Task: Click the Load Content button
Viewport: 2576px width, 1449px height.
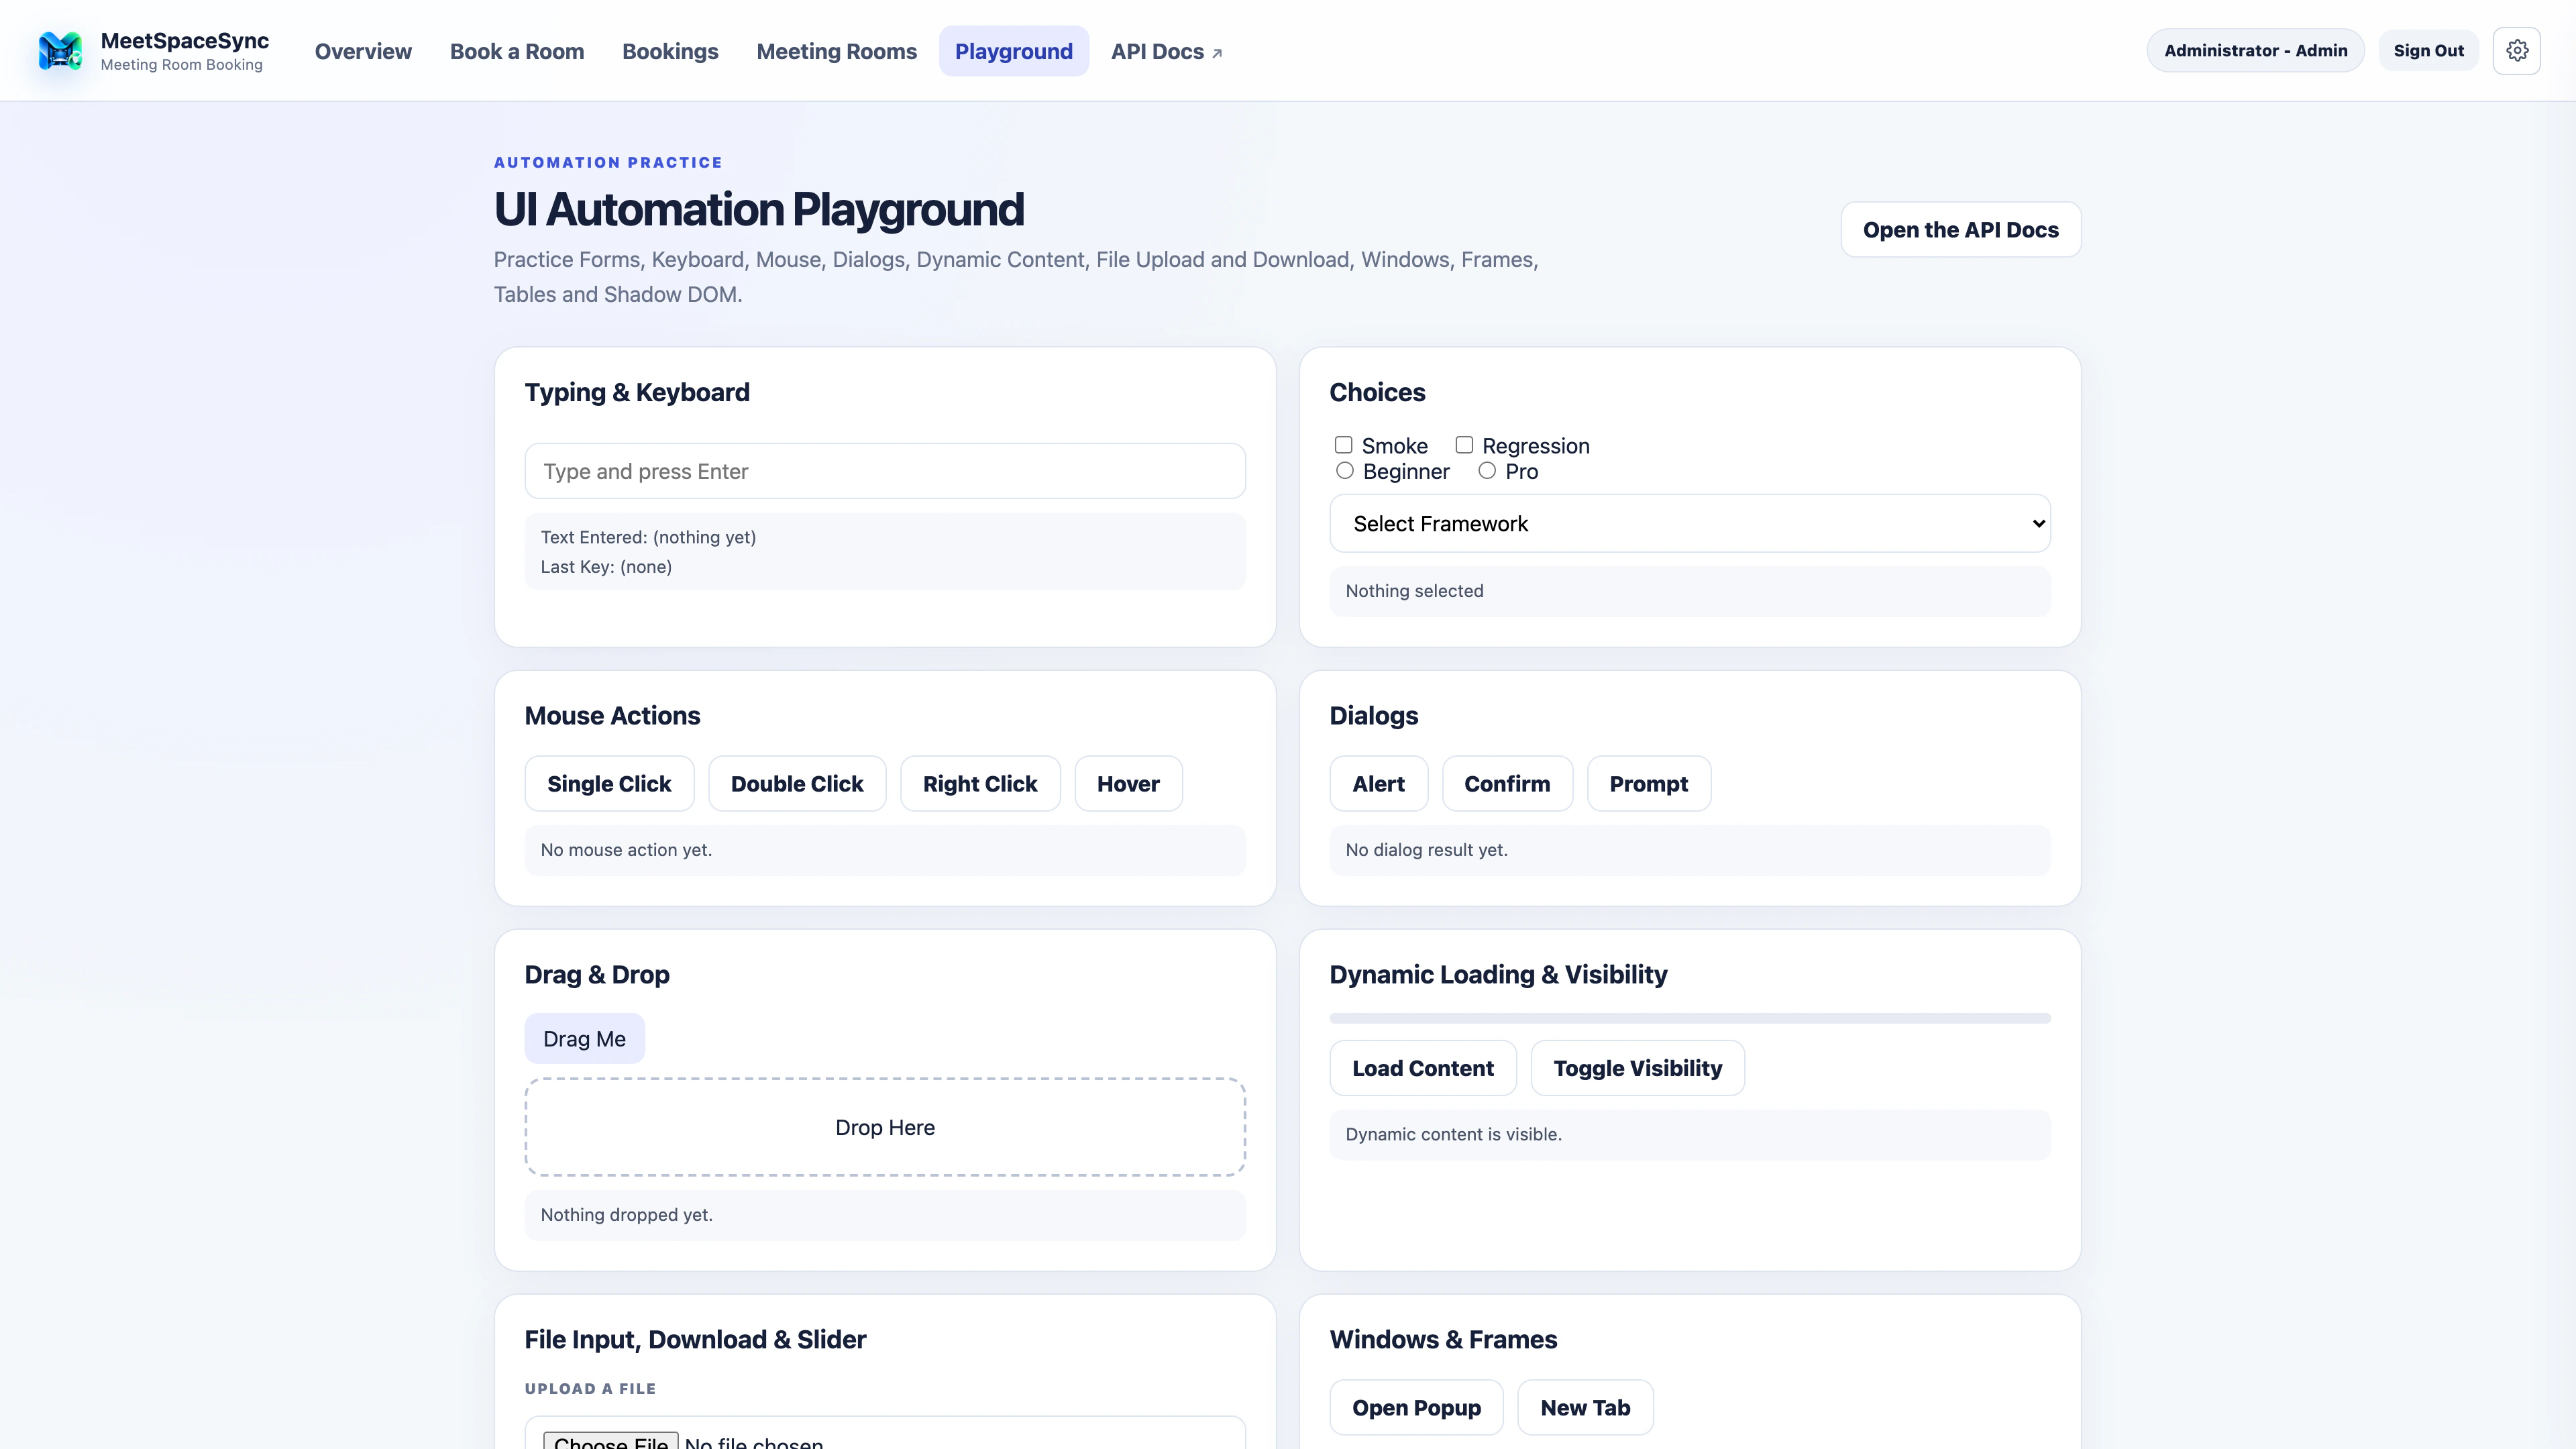Action: coord(1423,1068)
